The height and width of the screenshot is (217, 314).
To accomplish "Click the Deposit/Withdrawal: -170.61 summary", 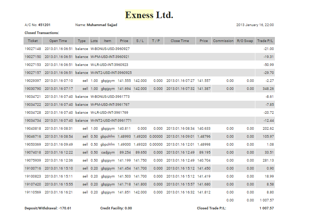I will [48, 208].
